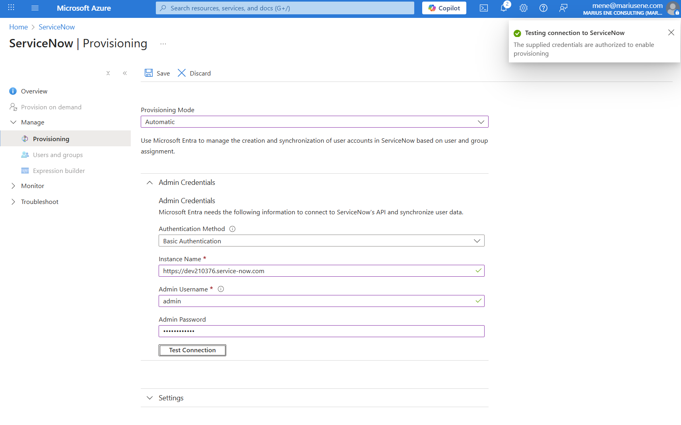Screen dimensions: 681x425
Task: Click the Test Connection button
Action: pos(192,350)
